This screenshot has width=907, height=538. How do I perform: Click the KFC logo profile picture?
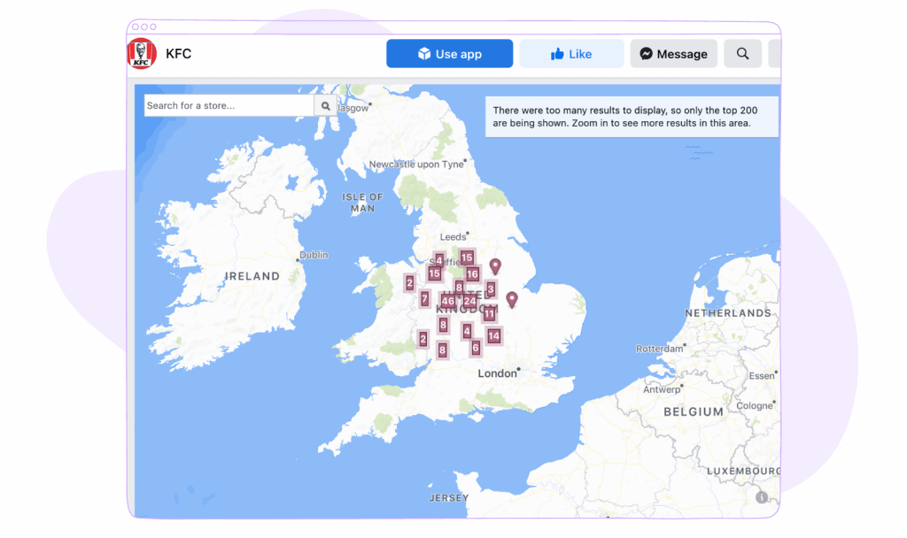tap(141, 54)
